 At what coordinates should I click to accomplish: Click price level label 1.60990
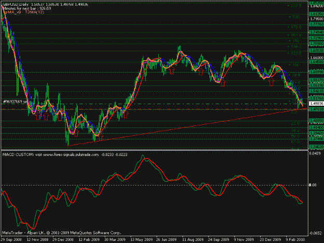pos(316,72)
